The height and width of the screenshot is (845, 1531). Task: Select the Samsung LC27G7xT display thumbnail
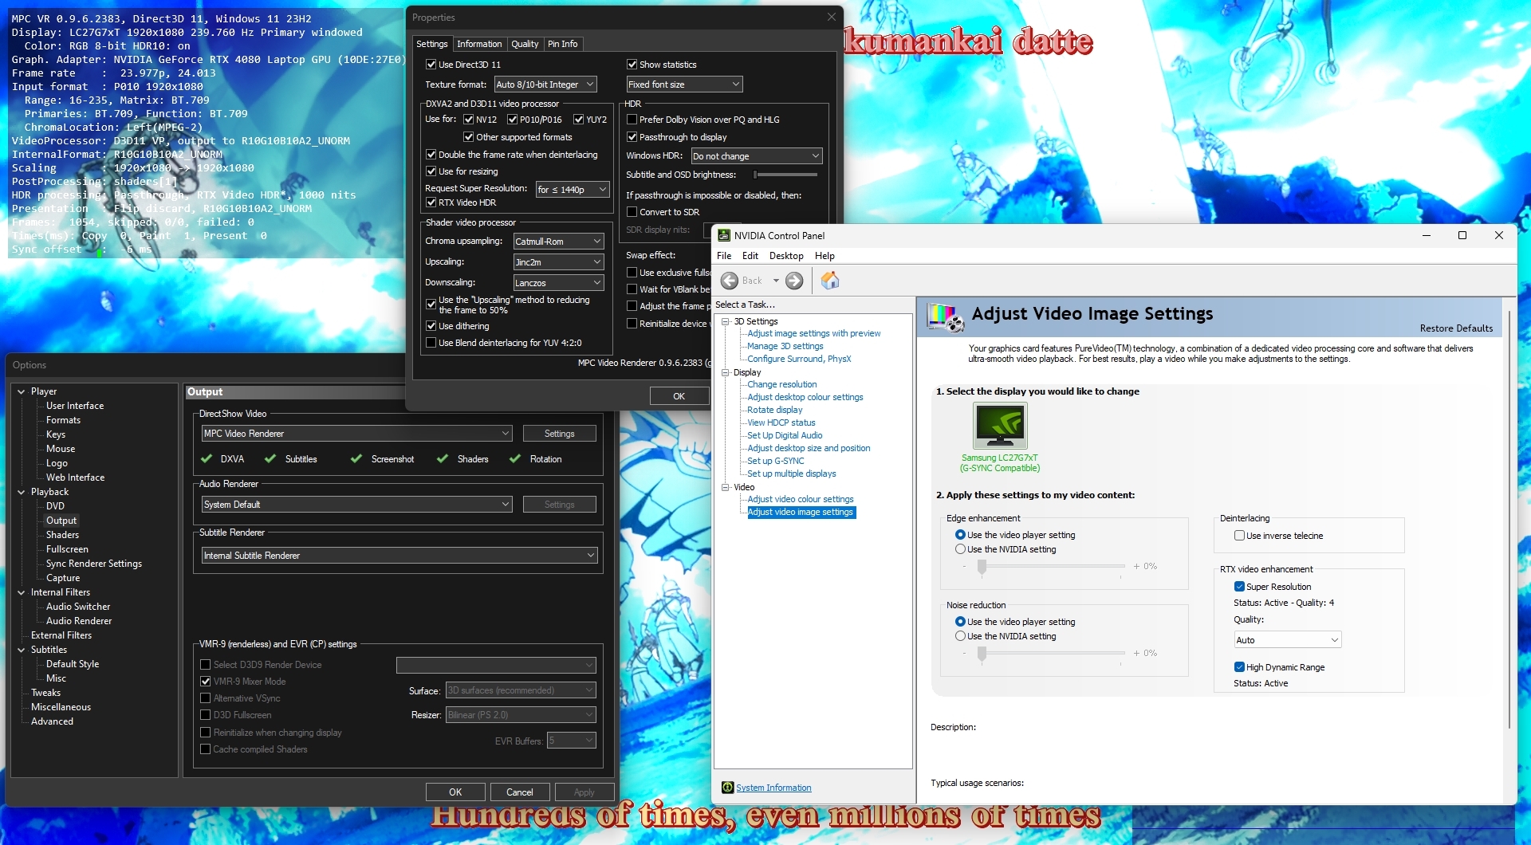[1000, 426]
